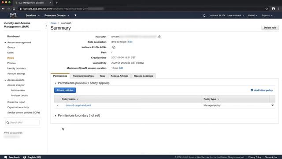Open Analyzer details in the sidebar
Image resolution: width=282 pixels, height=159 pixels.
click(19, 95)
